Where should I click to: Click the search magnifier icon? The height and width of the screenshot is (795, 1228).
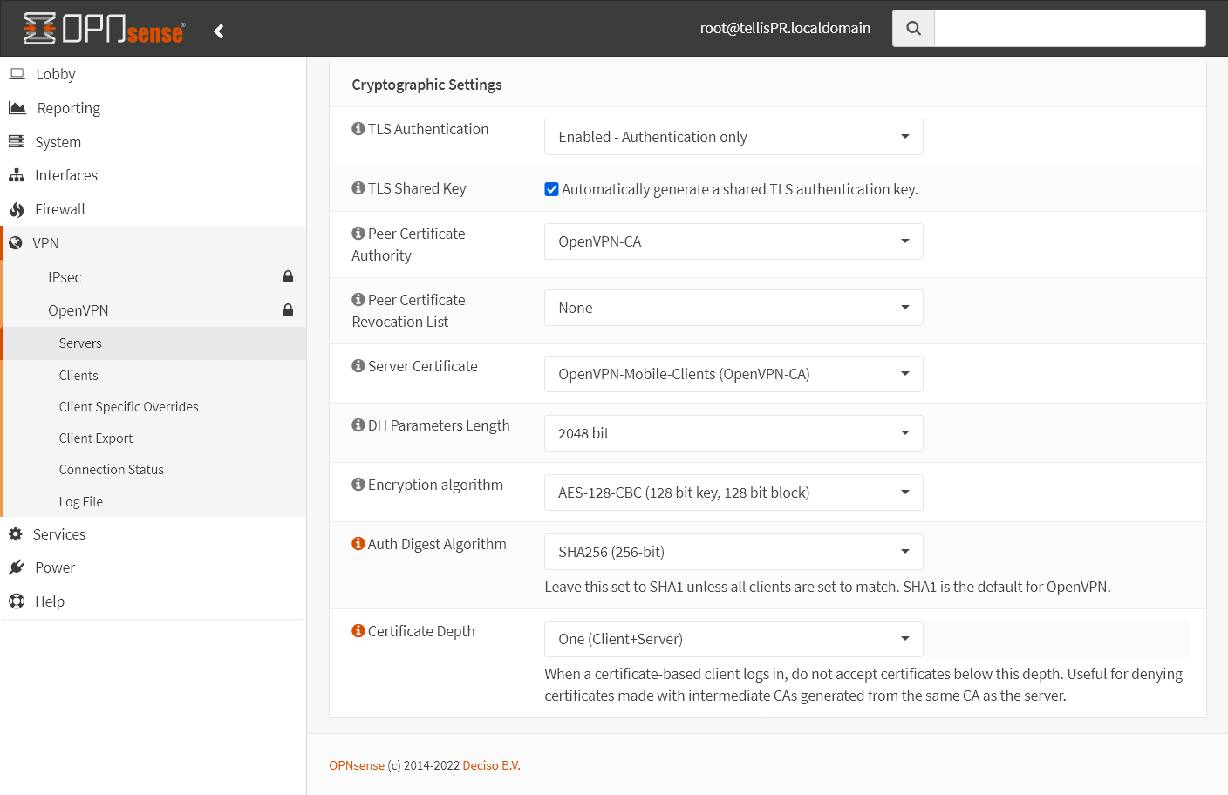click(912, 27)
